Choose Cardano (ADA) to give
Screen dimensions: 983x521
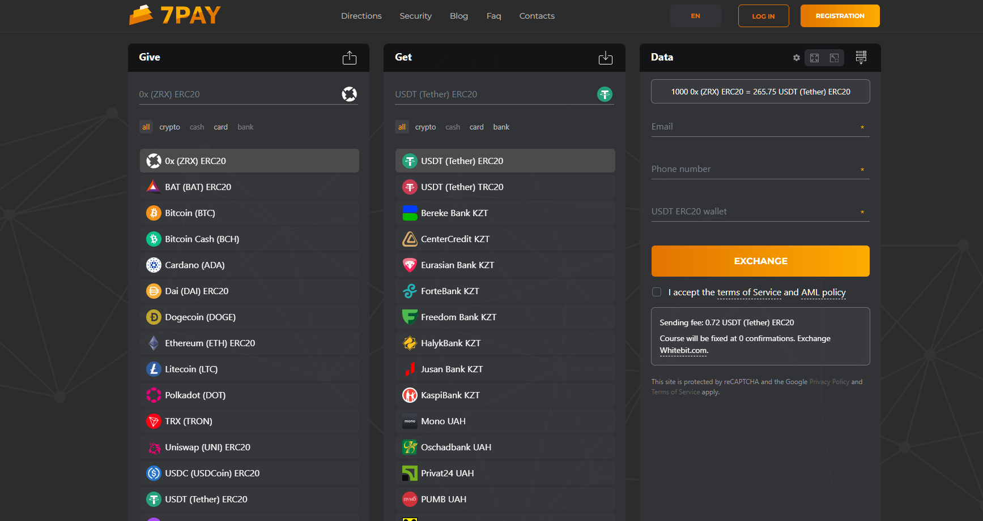pos(249,265)
